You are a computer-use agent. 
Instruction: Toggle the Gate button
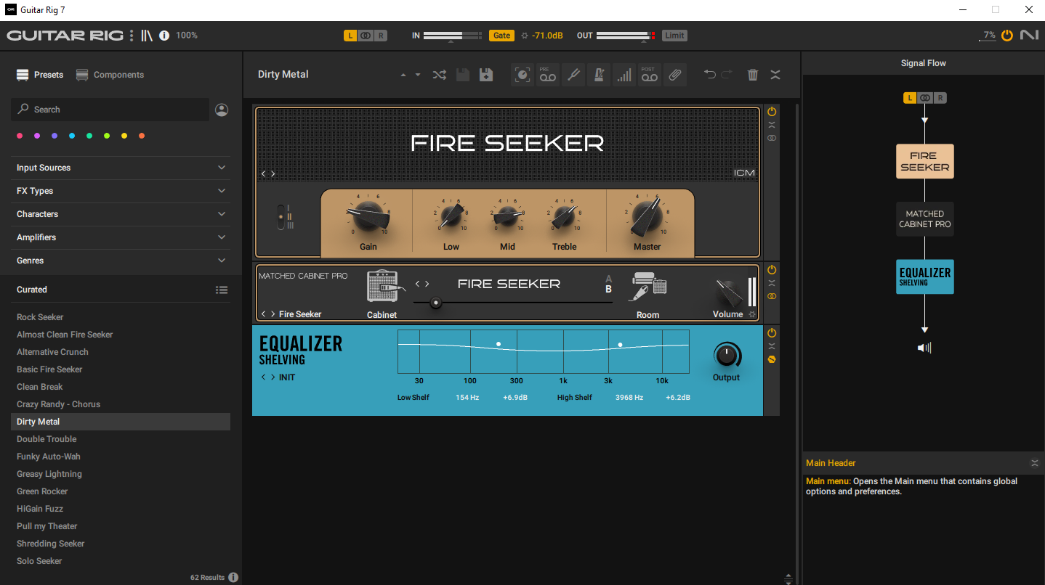(x=501, y=35)
